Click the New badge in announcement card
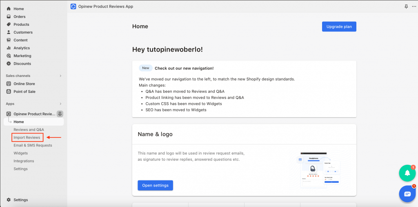Viewport: 418px width, 207px height. (x=146, y=68)
